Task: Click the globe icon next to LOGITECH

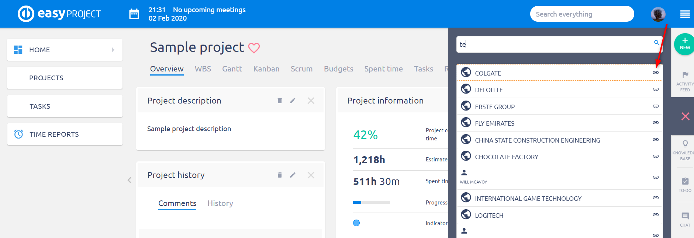Action: point(466,214)
